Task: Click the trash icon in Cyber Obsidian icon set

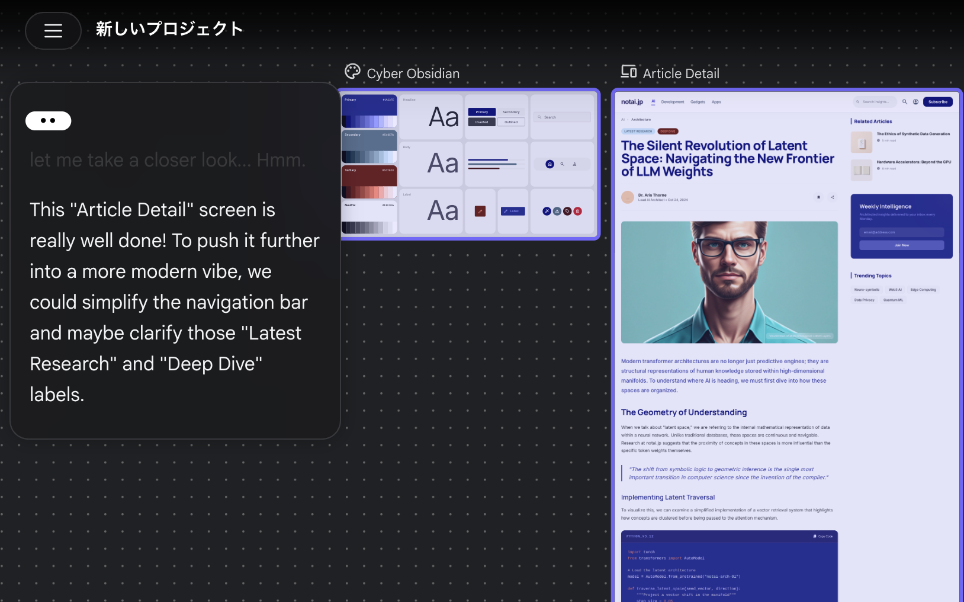Action: [x=577, y=212]
